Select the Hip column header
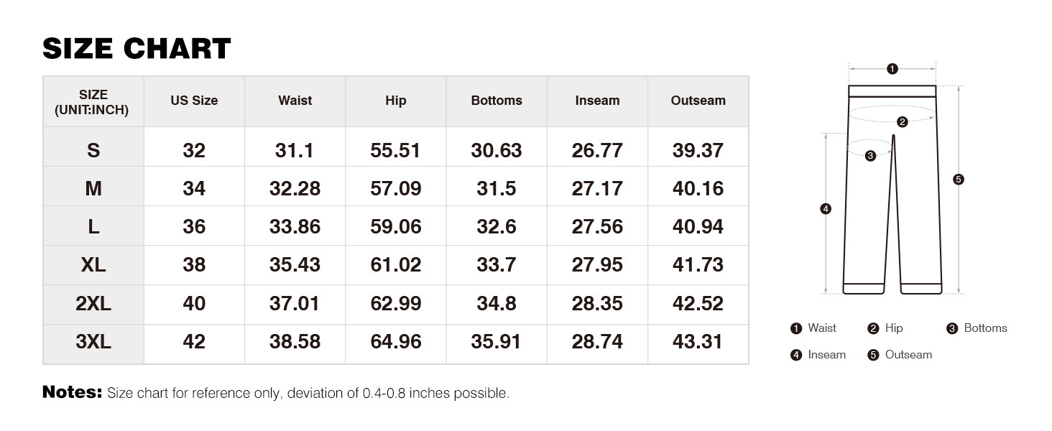This screenshot has width=1052, height=431. pyautogui.click(x=396, y=101)
